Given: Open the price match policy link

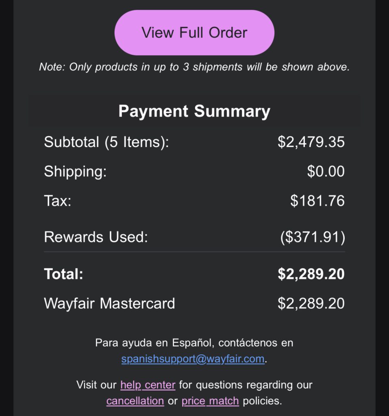Looking at the screenshot, I should point(210,401).
